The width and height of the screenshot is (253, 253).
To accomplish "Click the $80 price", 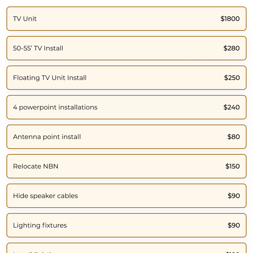I will [x=234, y=137].
